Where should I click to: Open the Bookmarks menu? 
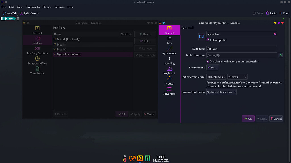click(x=32, y=7)
